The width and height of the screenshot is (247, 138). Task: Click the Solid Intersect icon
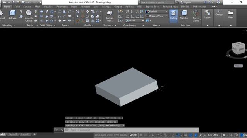(x=42, y=21)
